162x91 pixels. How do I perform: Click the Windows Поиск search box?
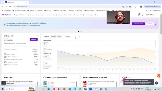coord(20,89)
